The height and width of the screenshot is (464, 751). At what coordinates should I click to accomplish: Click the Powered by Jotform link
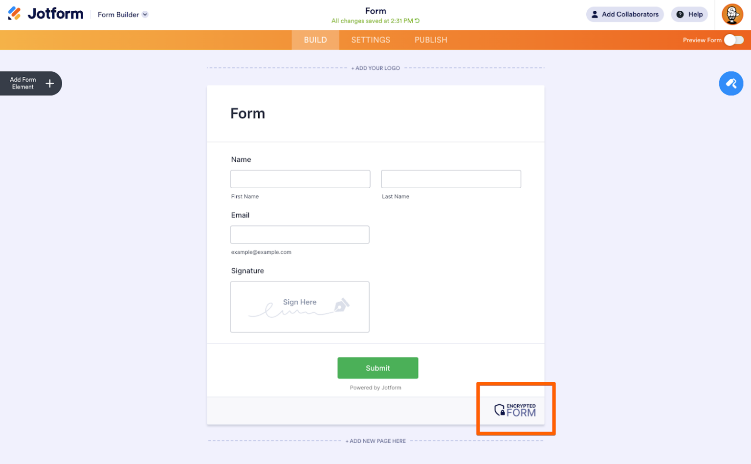[375, 387]
